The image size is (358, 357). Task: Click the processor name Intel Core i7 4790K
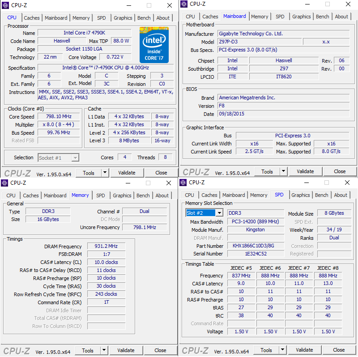(84, 33)
